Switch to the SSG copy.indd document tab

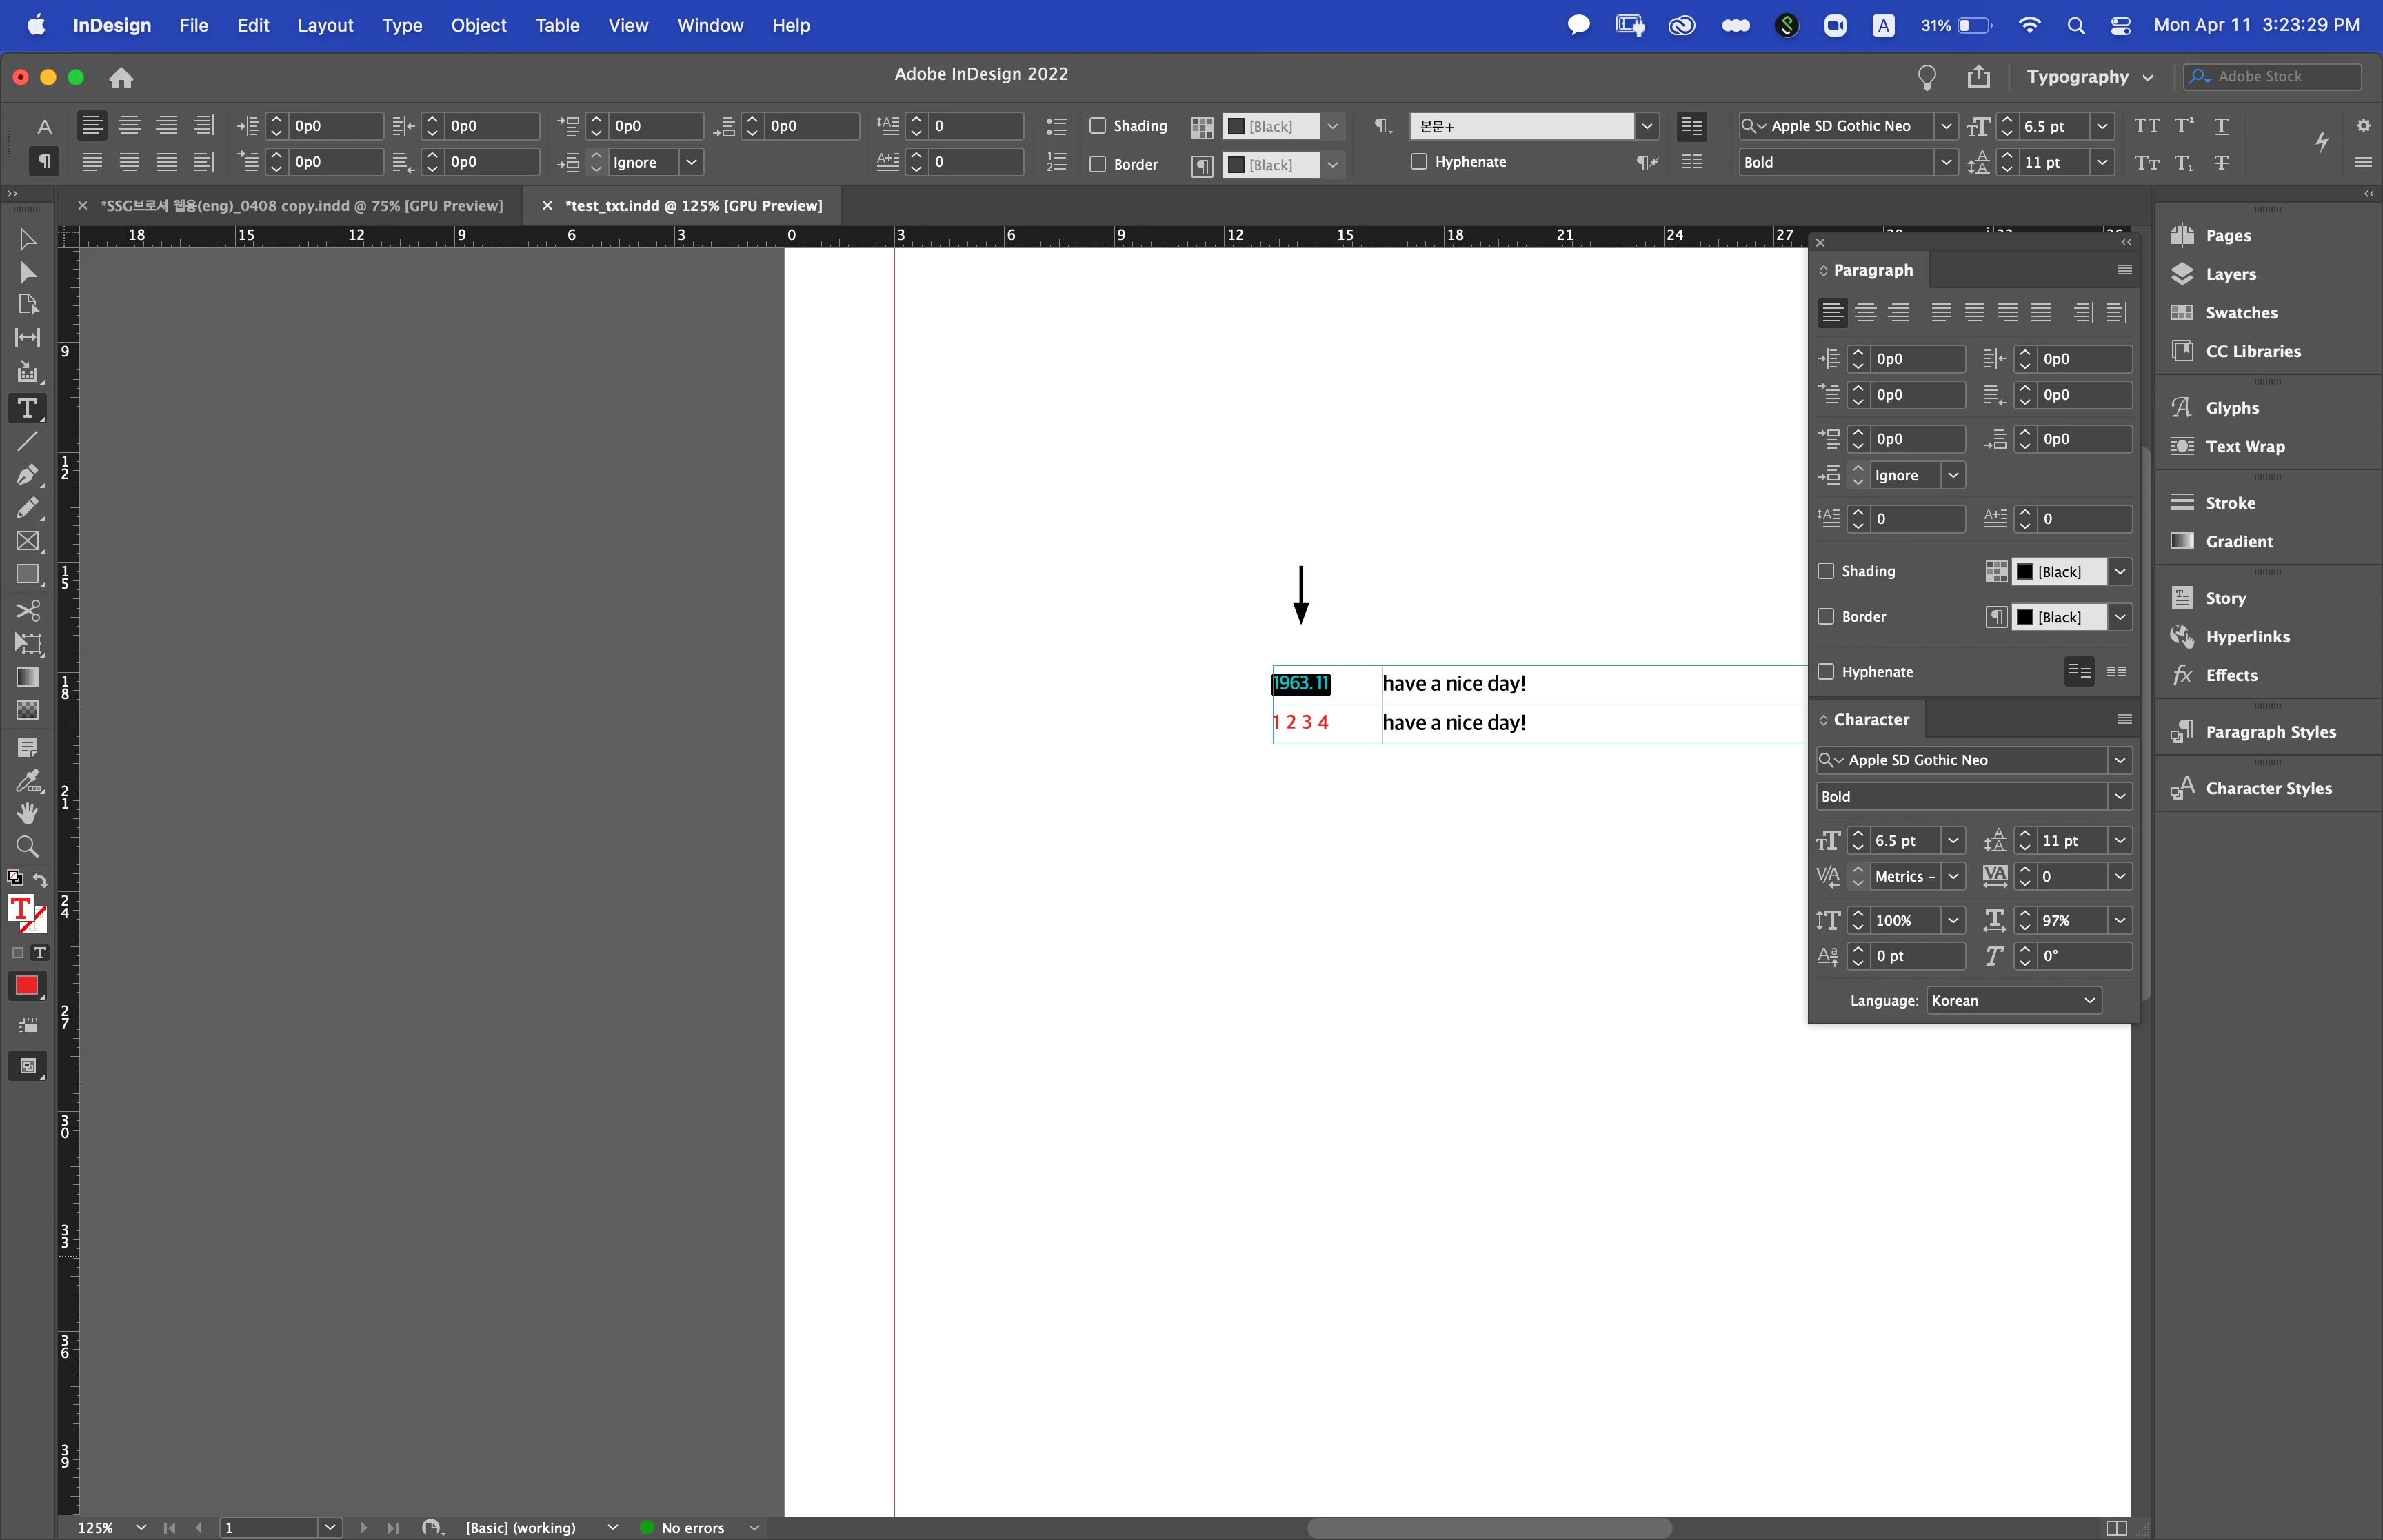coord(301,206)
